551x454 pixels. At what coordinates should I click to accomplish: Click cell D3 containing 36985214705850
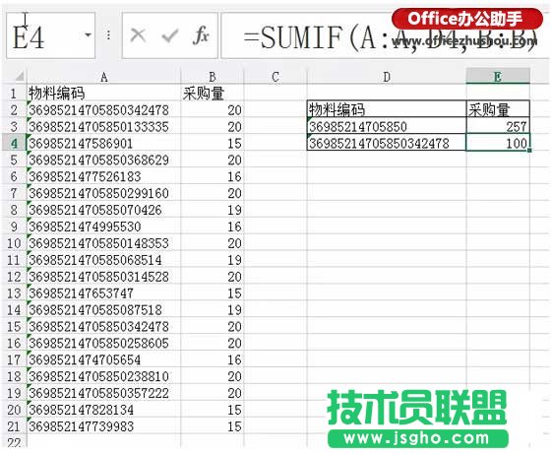387,126
